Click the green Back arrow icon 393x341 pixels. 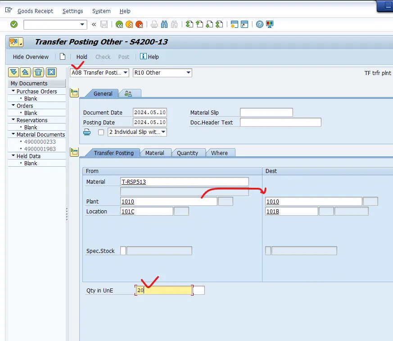[119, 24]
